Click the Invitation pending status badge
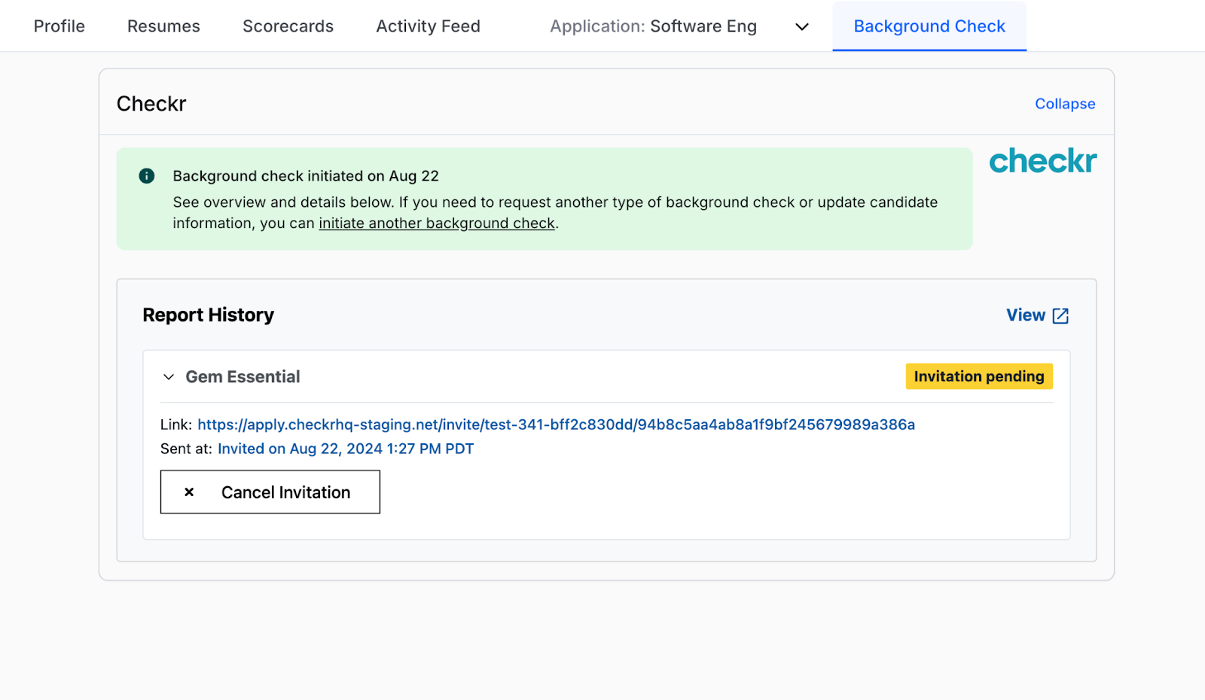 point(979,376)
